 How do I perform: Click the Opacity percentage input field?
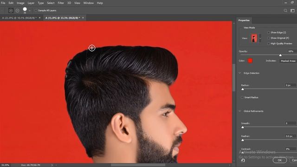[x=292, y=51]
